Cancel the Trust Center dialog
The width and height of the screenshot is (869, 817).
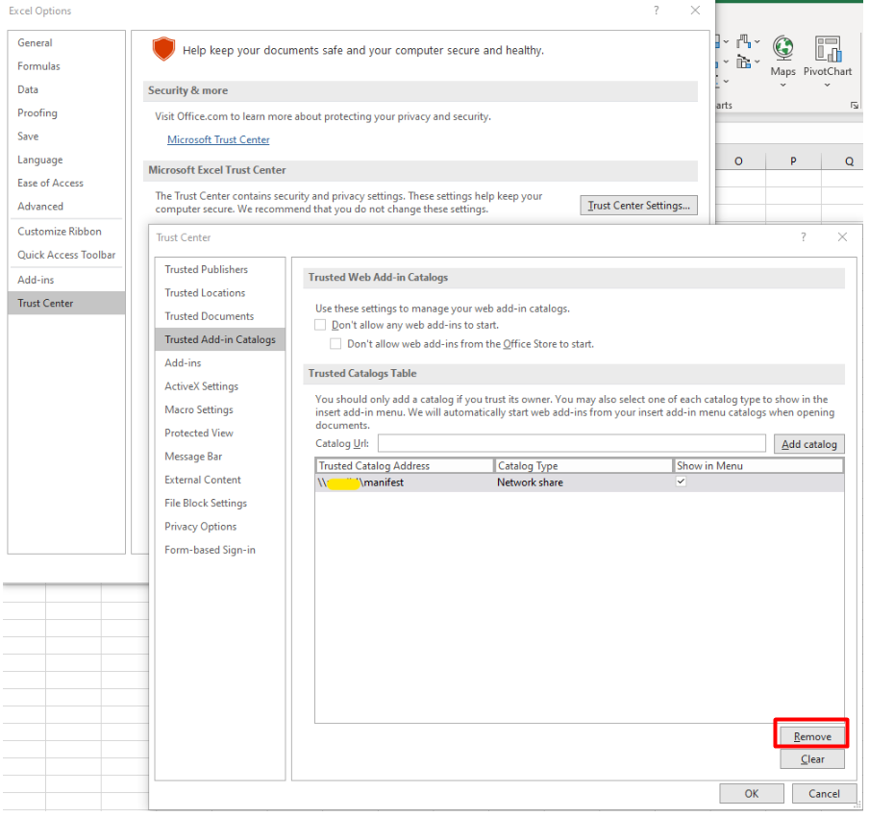click(x=824, y=794)
